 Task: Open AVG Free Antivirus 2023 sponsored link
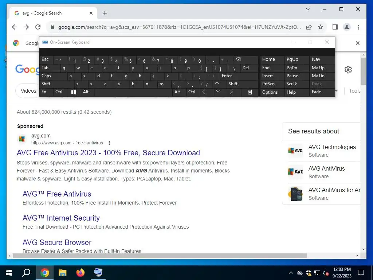pos(108,153)
